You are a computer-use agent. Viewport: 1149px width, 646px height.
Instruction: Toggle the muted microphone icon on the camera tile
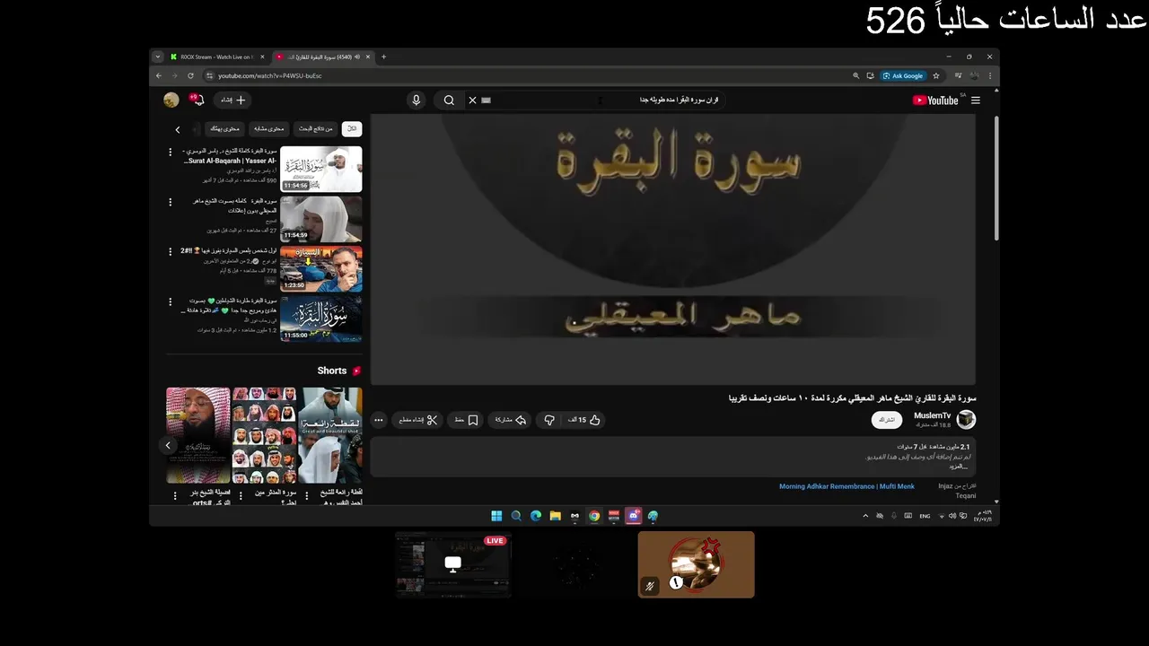pyautogui.click(x=650, y=586)
